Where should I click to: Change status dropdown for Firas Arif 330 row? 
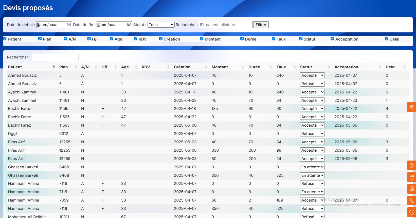(312, 150)
